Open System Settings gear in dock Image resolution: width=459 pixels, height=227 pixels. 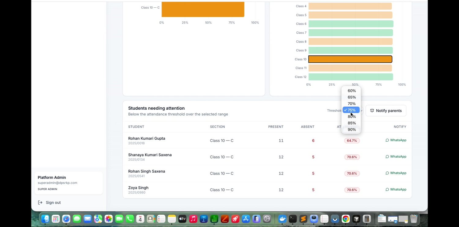267,219
